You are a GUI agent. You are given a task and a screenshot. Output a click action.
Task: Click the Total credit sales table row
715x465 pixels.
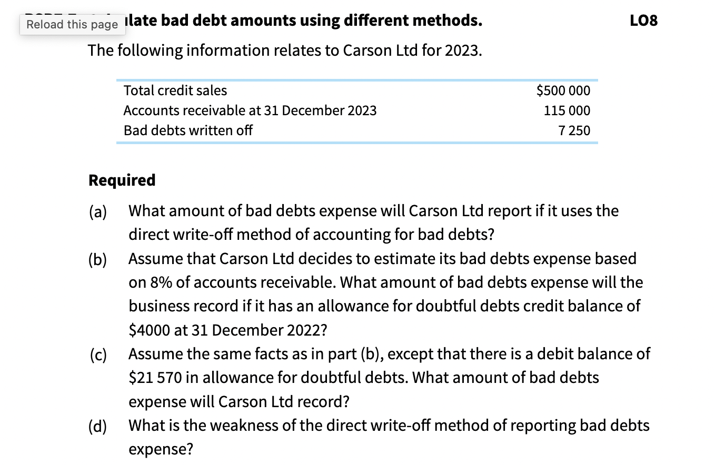click(x=175, y=90)
